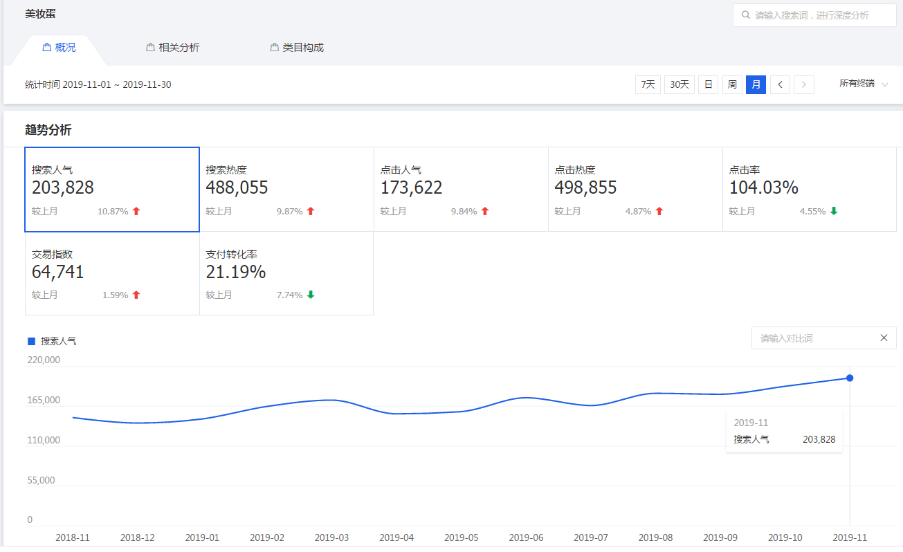This screenshot has width=903, height=552.
Task: Click the 2019-09 axis label
Action: (x=720, y=537)
